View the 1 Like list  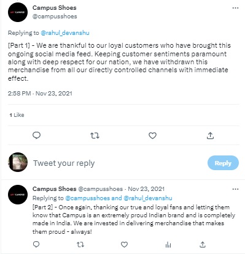pyautogui.click(x=17, y=115)
